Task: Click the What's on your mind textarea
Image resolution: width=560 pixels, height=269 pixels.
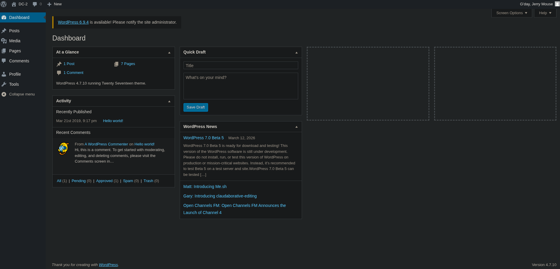Action: (241, 86)
